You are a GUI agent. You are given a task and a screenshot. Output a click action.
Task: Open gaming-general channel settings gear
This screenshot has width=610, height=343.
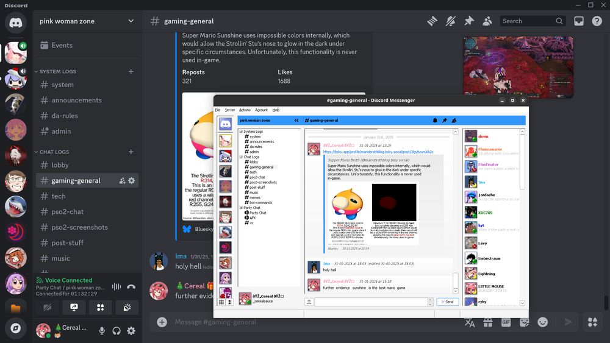(132, 180)
